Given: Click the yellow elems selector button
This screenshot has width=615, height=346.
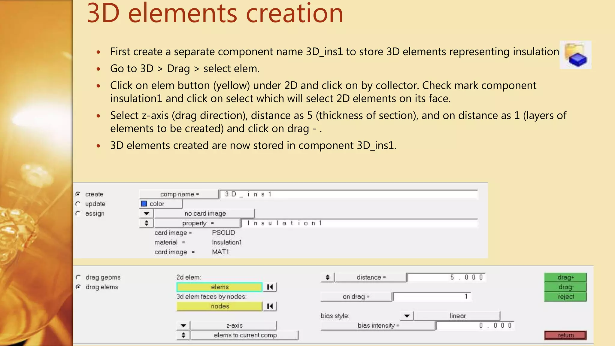Looking at the screenshot, I should (x=220, y=287).
